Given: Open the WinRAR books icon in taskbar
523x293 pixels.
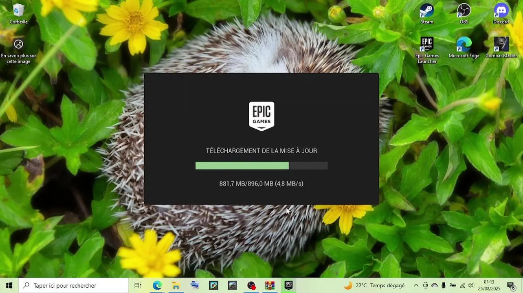Looking at the screenshot, I should 270,285.
